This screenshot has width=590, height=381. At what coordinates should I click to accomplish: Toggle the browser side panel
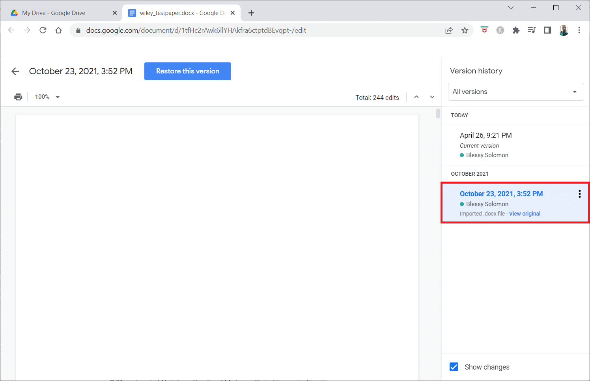tap(547, 30)
